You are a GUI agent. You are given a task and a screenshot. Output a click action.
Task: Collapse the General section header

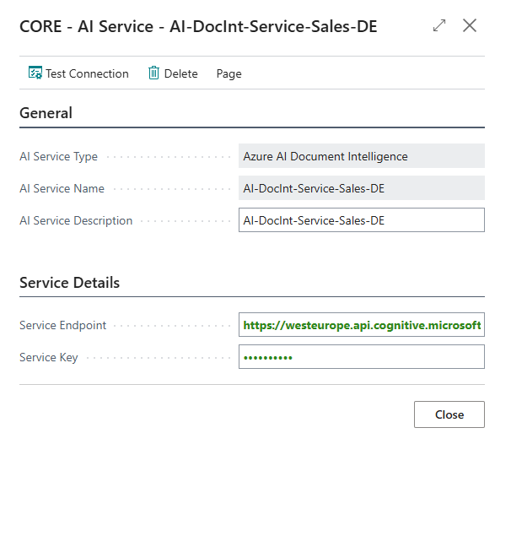click(x=46, y=113)
